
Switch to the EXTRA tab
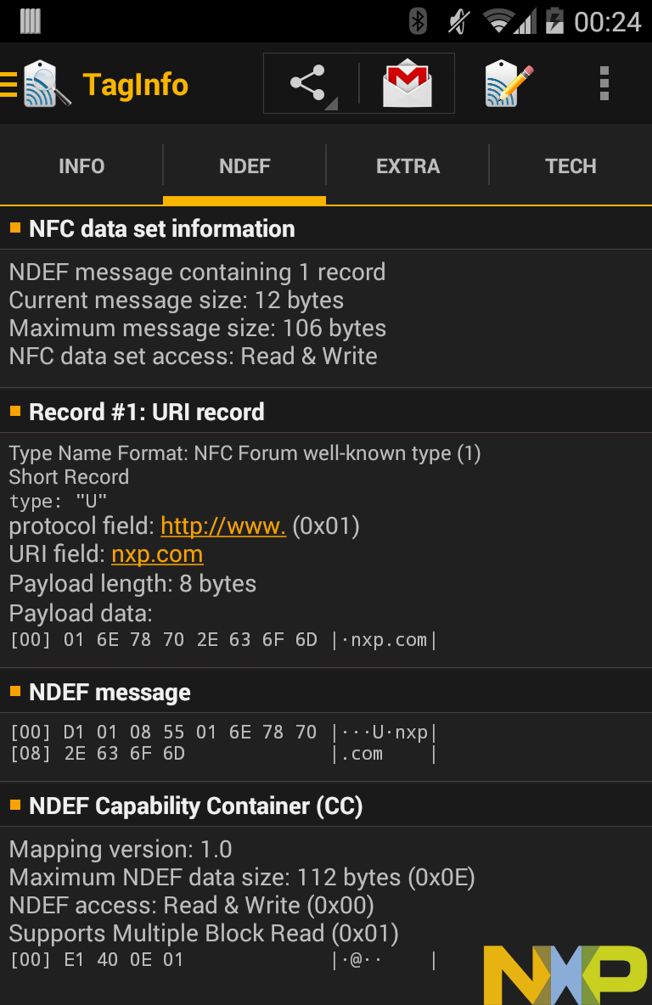[x=407, y=166]
